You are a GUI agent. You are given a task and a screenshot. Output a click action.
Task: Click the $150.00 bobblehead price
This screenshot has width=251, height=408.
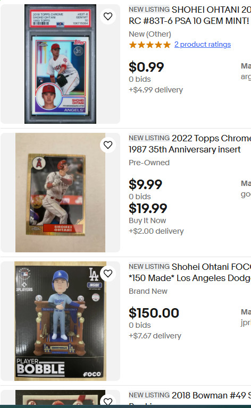154,313
